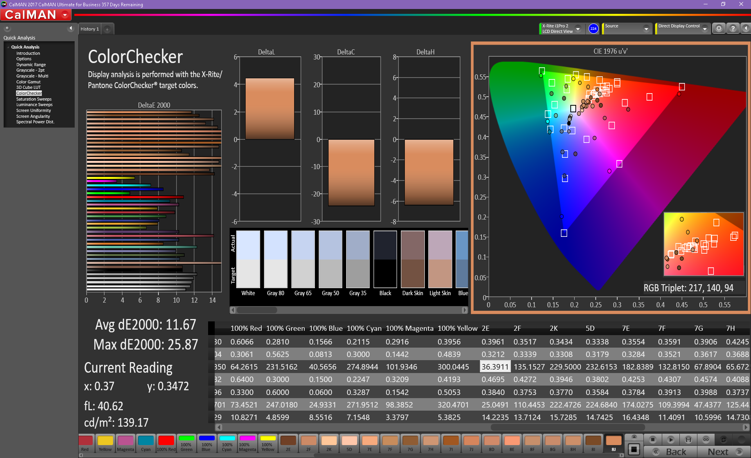751x458 pixels.
Task: Toggle the black pattern window button
Action: (634, 449)
